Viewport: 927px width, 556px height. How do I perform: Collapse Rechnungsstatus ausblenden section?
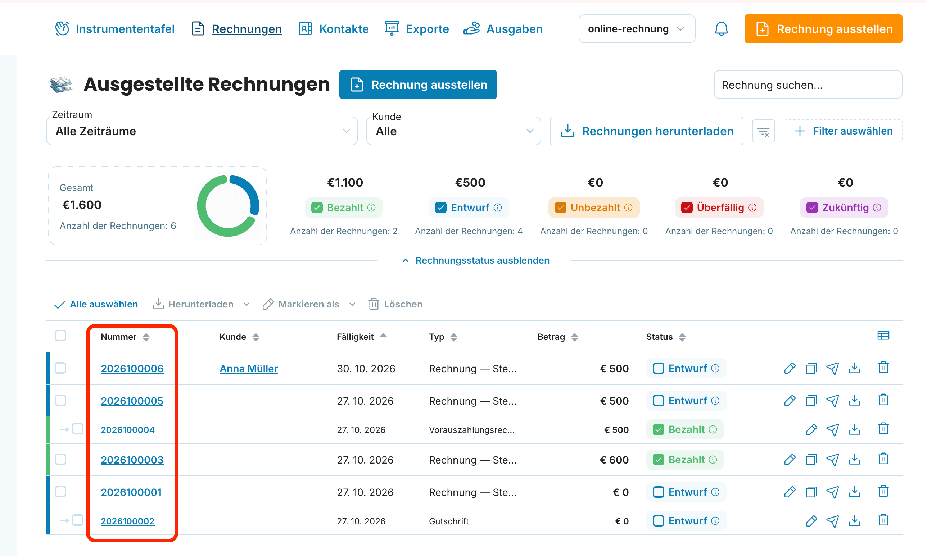[x=476, y=260]
